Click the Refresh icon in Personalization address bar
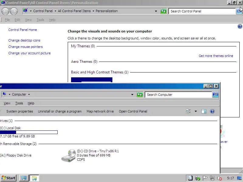 (163, 11)
